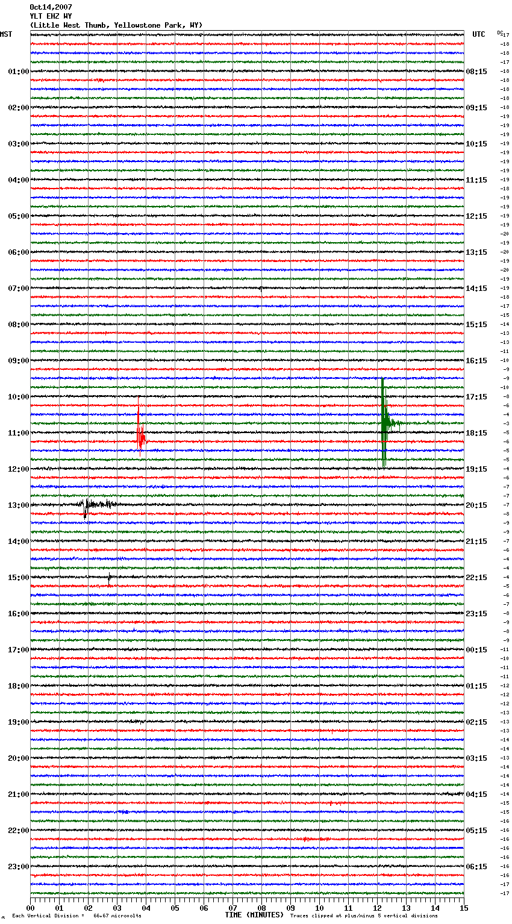The height and width of the screenshot is (924, 512).
Task: Click the 16:00 MST time label
Action: tap(19, 614)
